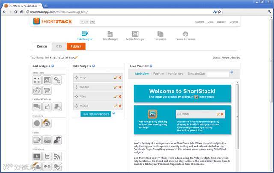Add the Facebook comments speech bubbles widget
This screenshot has width=274, height=173.
(37, 107)
